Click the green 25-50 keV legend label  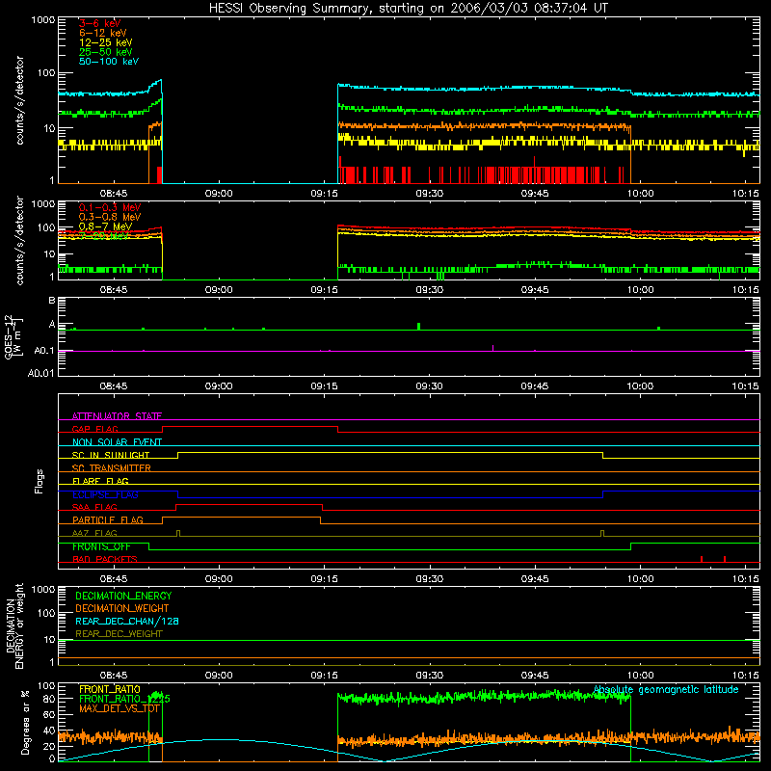[x=105, y=52]
